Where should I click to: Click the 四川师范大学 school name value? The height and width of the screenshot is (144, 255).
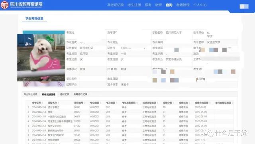(174, 33)
